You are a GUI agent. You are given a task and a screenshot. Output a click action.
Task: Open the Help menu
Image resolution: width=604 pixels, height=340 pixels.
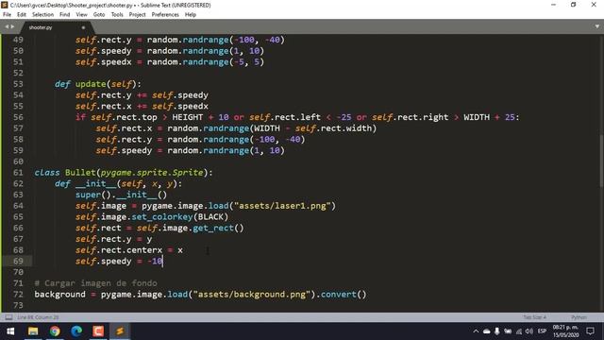[x=191, y=15]
